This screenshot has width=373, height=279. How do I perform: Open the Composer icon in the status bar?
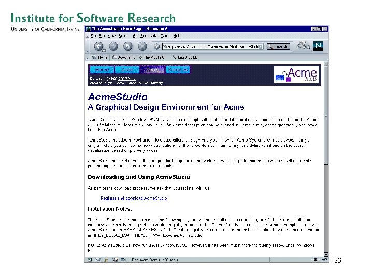tap(115, 260)
